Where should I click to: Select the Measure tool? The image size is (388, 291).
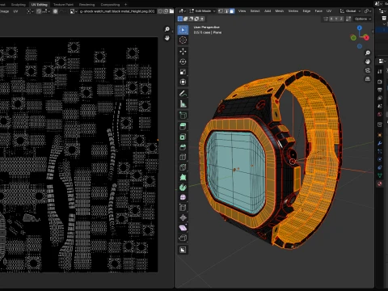tap(183, 103)
